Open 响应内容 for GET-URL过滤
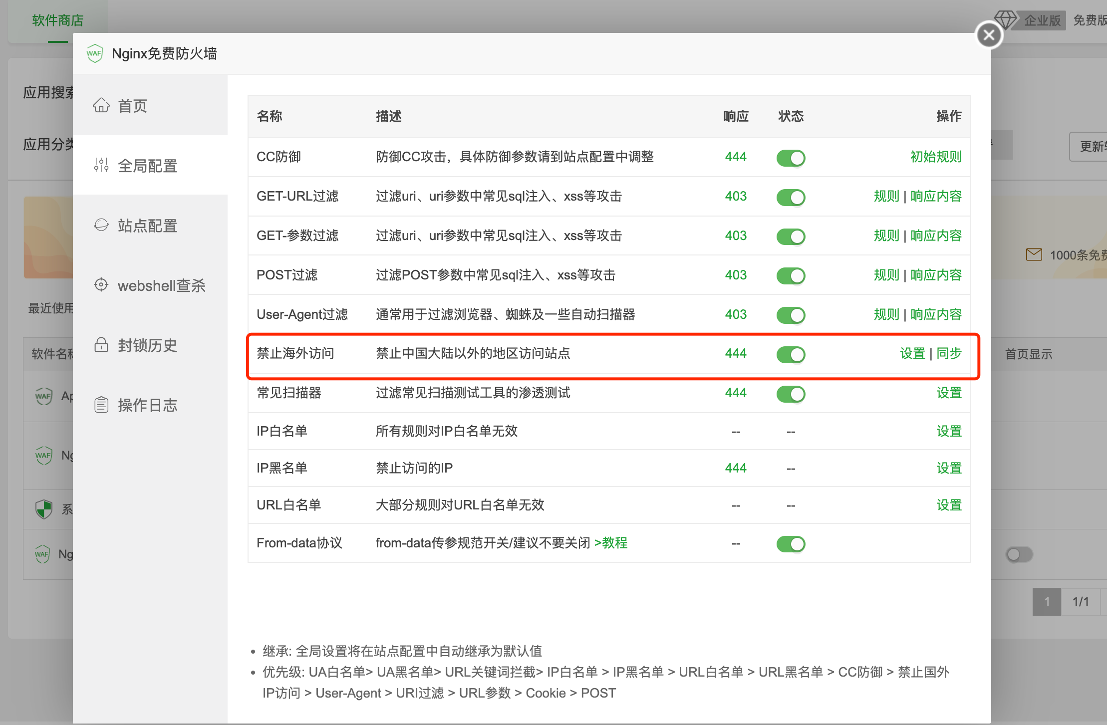 [x=936, y=196]
